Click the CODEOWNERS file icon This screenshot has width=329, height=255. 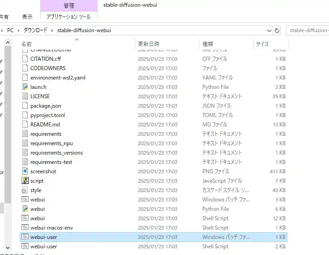[25, 68]
